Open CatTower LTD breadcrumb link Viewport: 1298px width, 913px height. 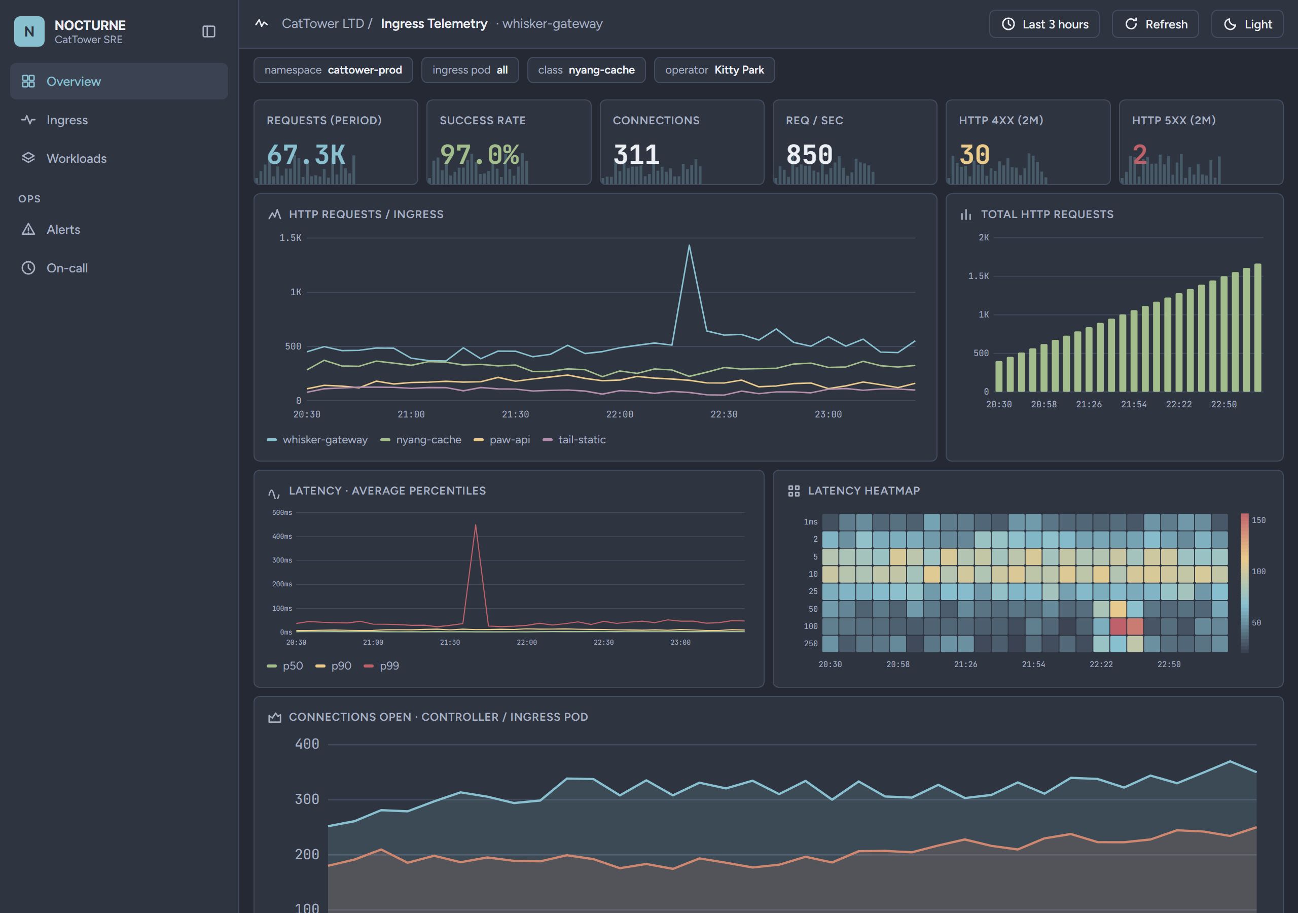point(323,24)
